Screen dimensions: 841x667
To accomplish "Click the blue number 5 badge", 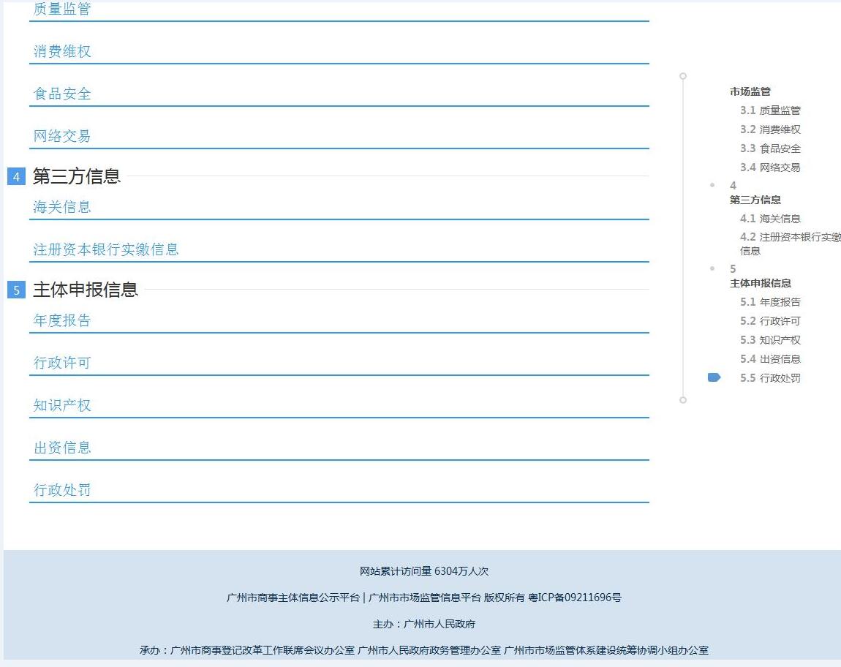I will [x=16, y=290].
